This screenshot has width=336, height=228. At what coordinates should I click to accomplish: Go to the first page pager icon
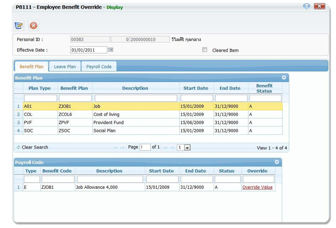(x=115, y=147)
